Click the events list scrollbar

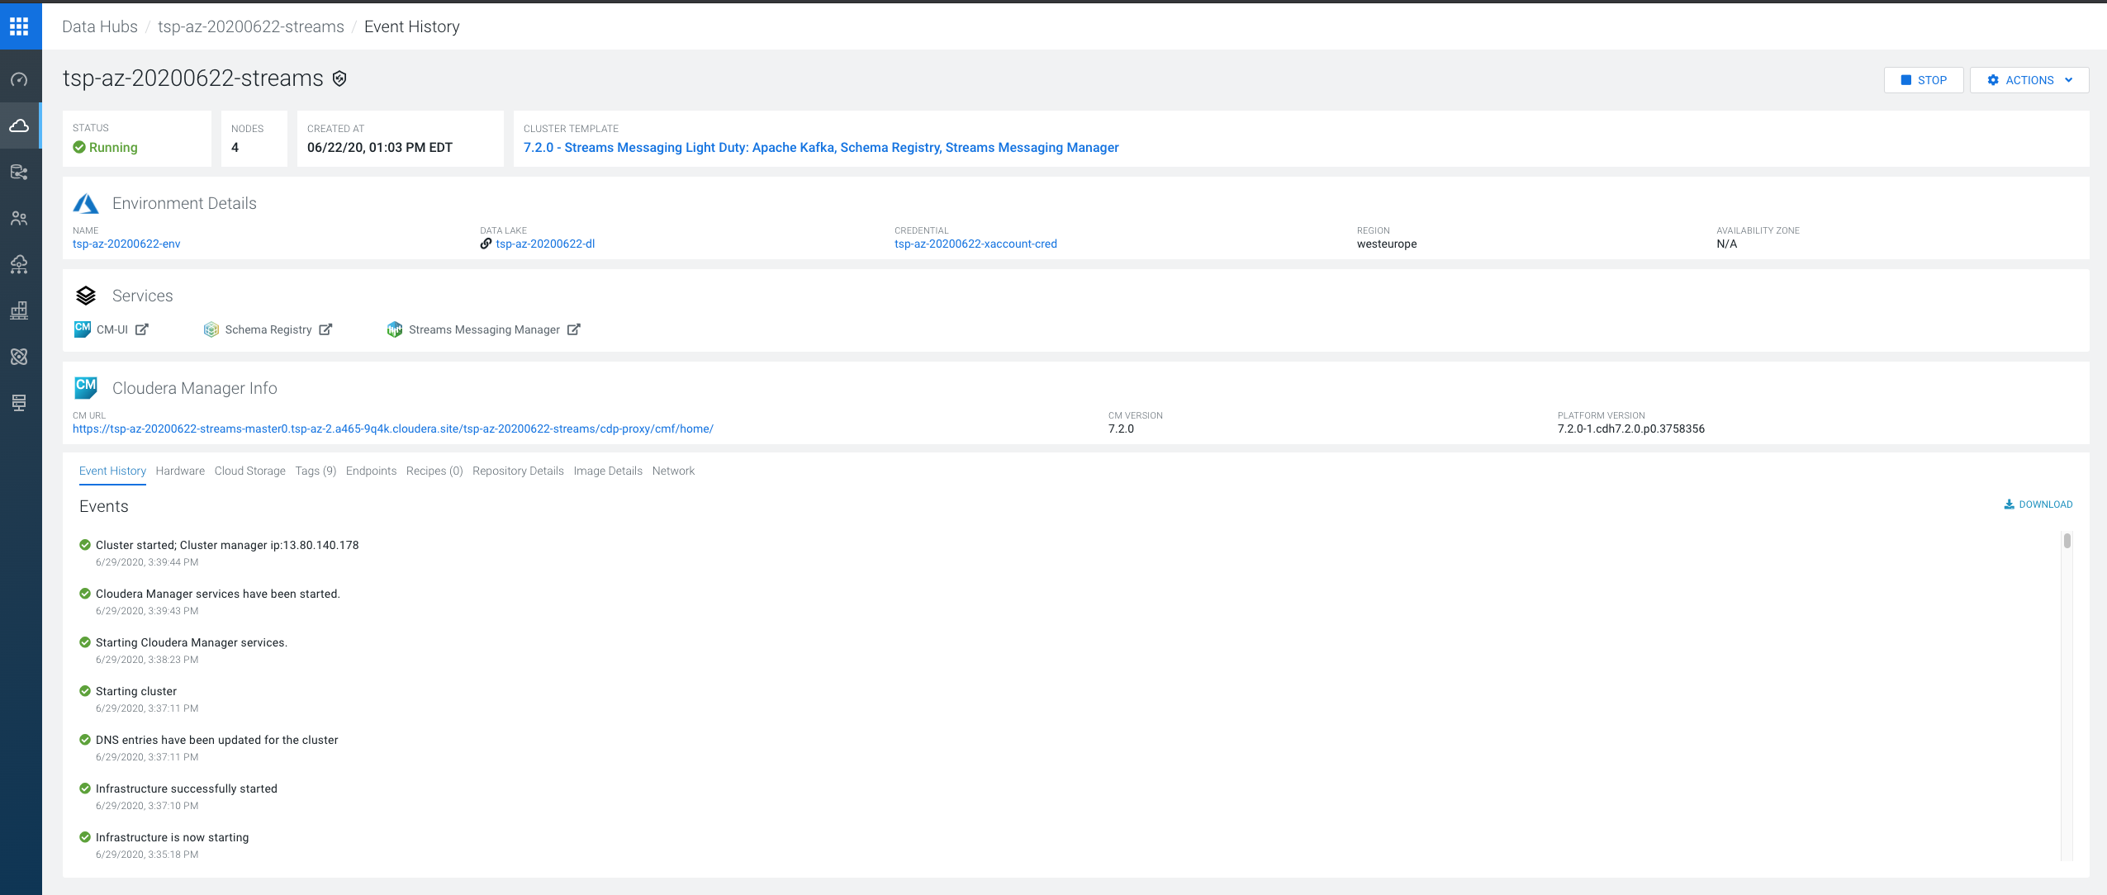pyautogui.click(x=2067, y=541)
